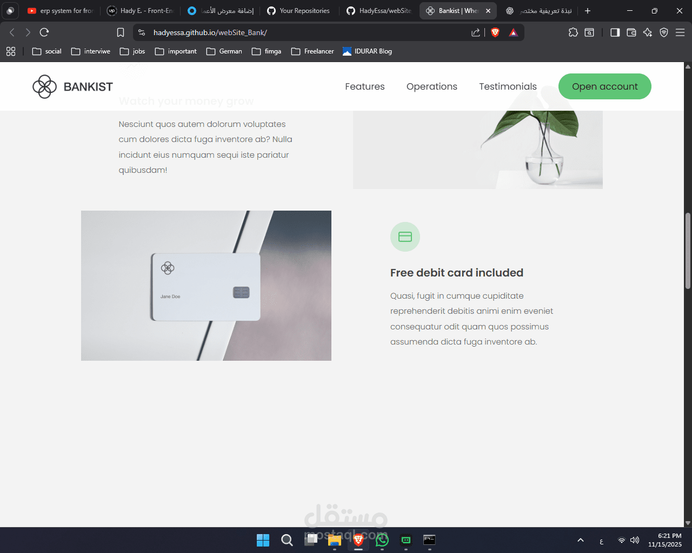Screen dimensions: 692x553
Task: Open the Brave VPN shield icon
Action: click(x=664, y=32)
